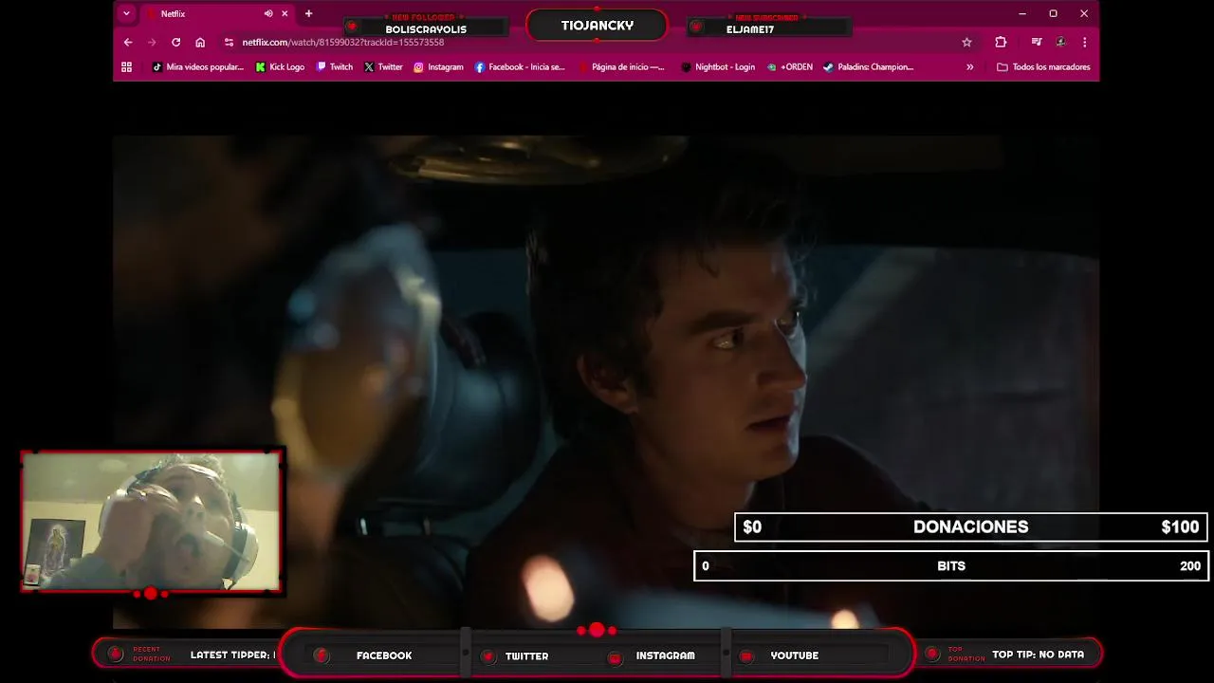1214x683 pixels.
Task: Click the 'TOP TIP: NO DATA' text
Action: coord(1038,655)
